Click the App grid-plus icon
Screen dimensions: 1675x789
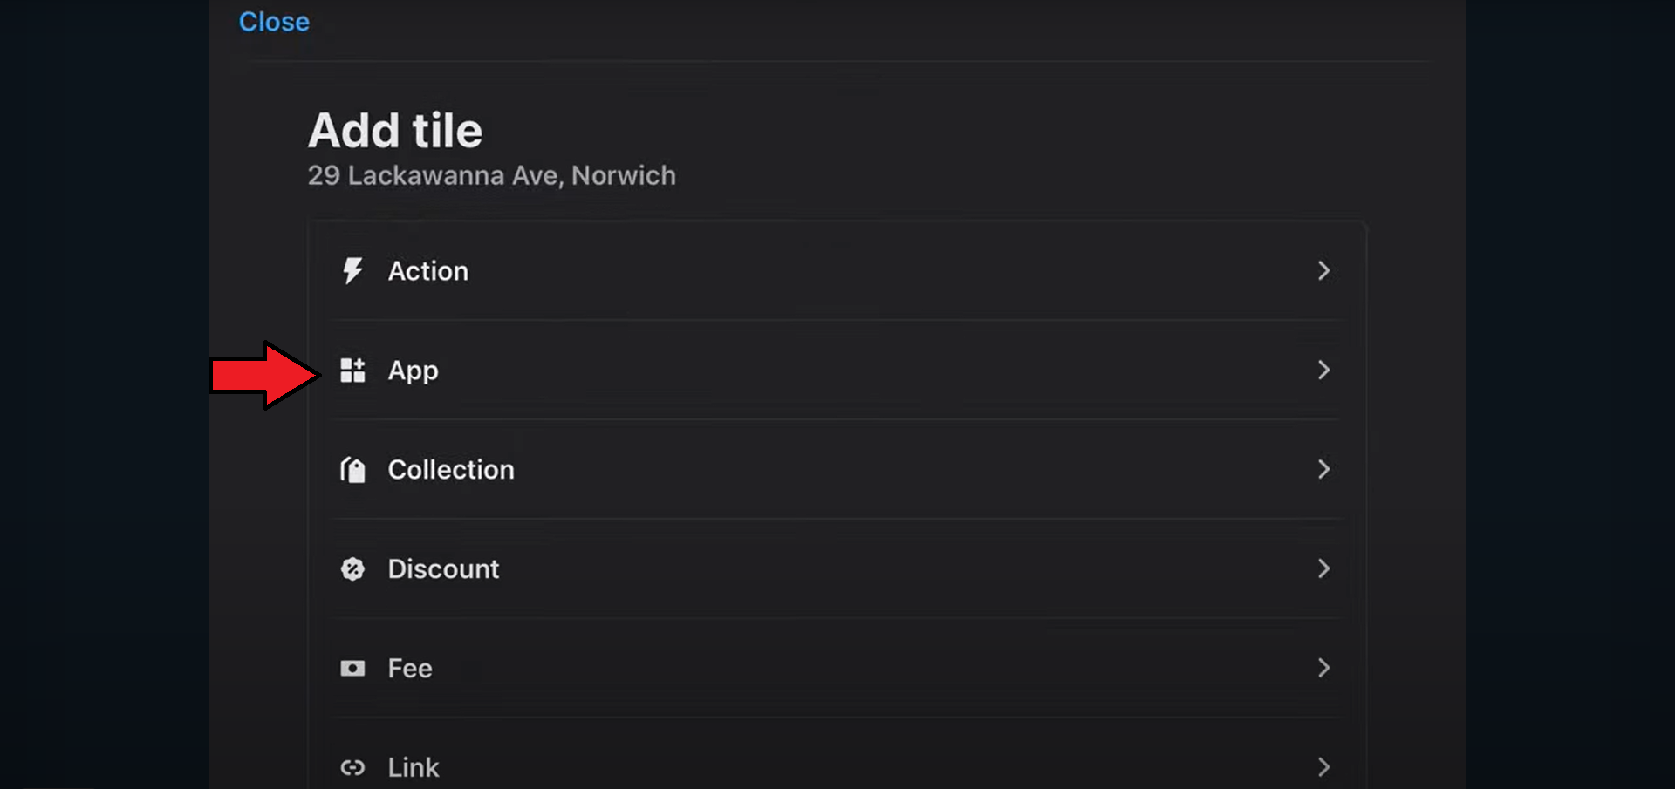(x=352, y=371)
